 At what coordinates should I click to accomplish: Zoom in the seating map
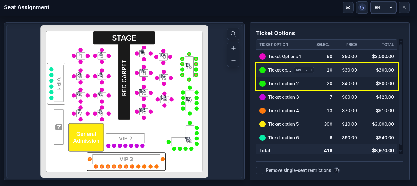tap(233, 48)
